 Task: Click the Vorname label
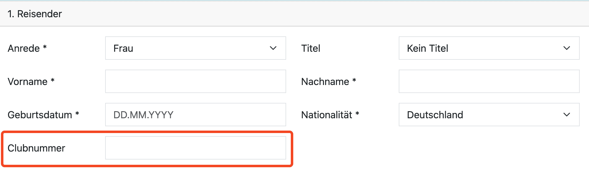coord(28,82)
